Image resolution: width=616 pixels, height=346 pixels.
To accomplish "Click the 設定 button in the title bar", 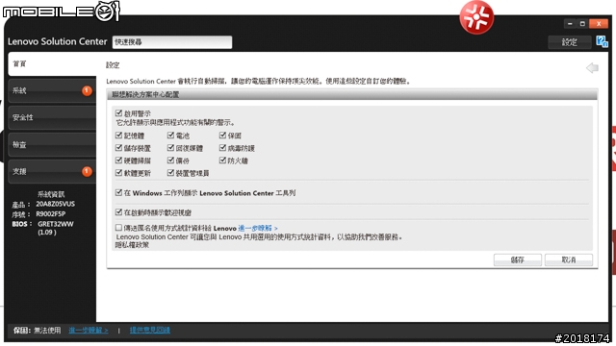I will click(x=569, y=42).
